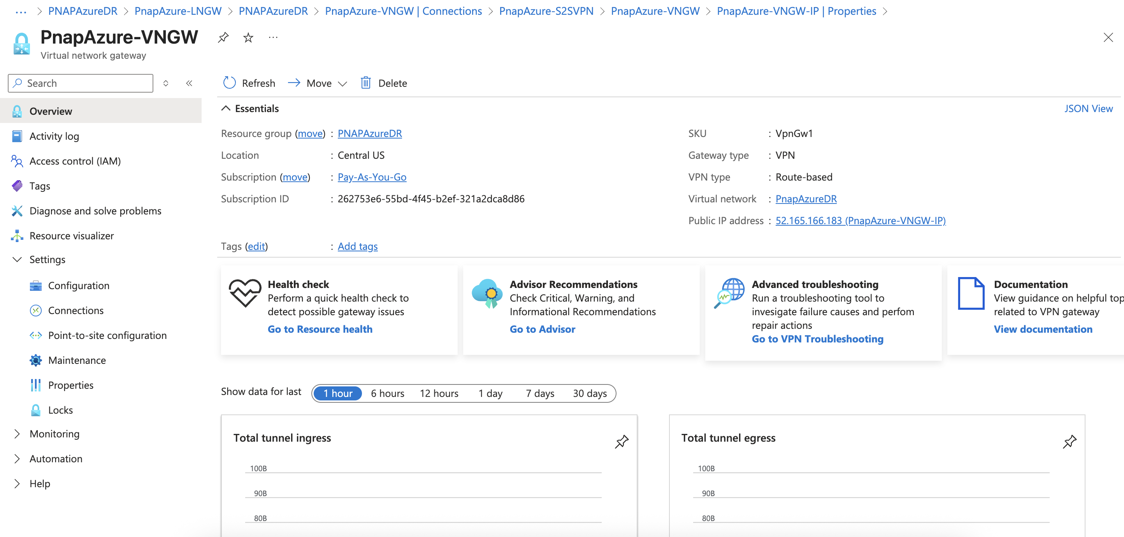Screen dimensions: 1124x537
Task: Click the Documentation page icon
Action: coord(971,293)
